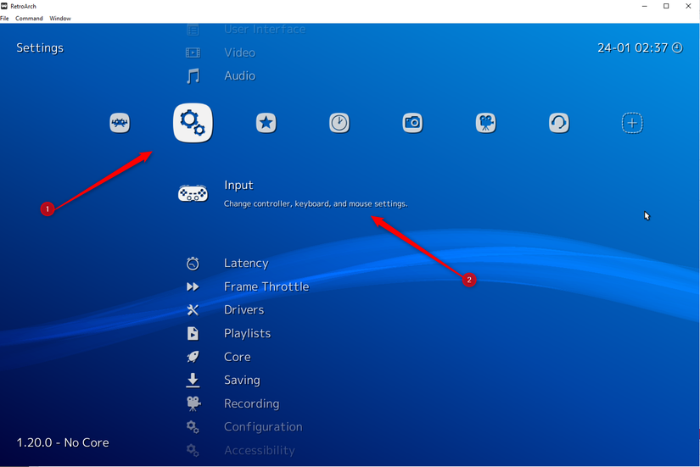Open the Video settings entry
The image size is (700, 467).
click(240, 53)
